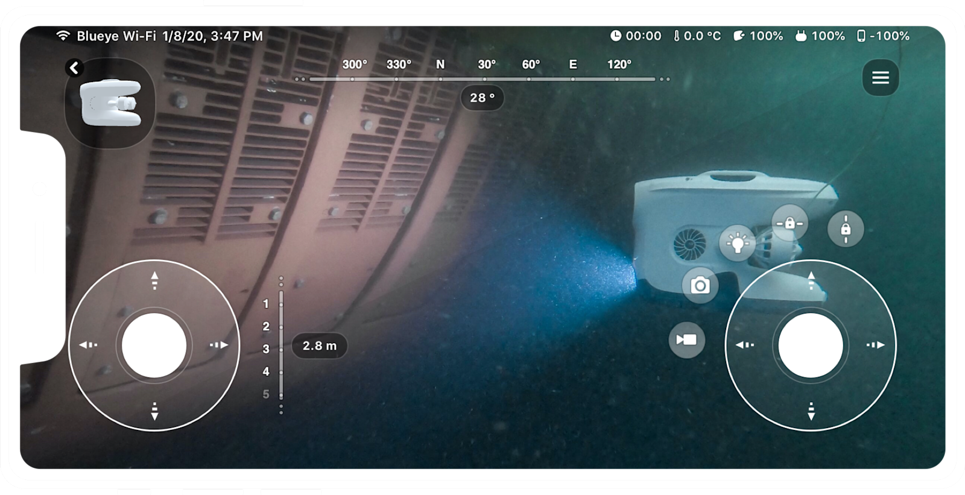
Task: Tap the N marker on compass
Action: point(440,65)
